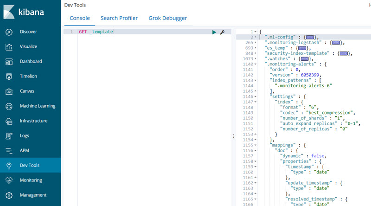Open Logs document icon
This screenshot has height=206, width=371.
pos(9,136)
